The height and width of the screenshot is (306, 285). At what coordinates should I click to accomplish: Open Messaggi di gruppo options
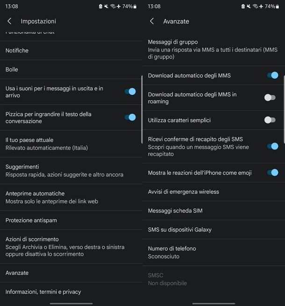click(x=214, y=49)
